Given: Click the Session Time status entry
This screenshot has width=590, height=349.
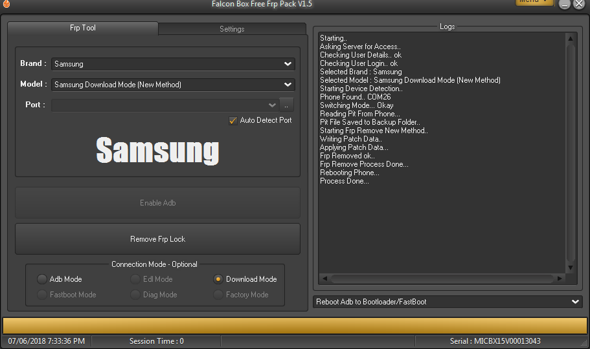Looking at the screenshot, I should 157,341.
